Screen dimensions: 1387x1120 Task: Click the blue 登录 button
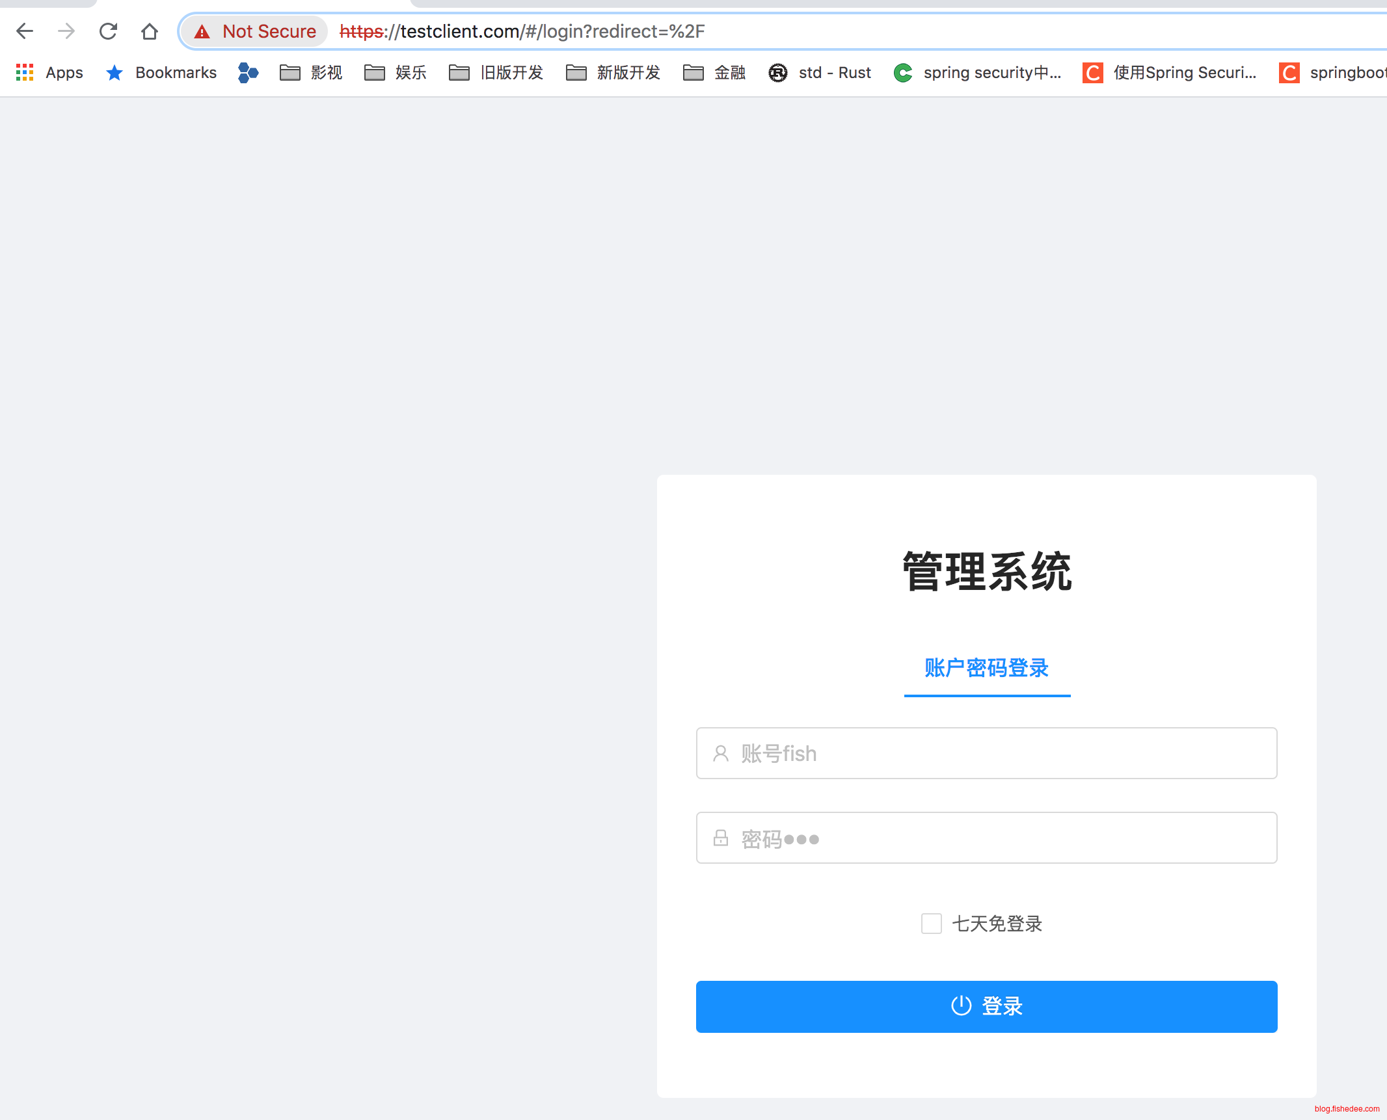coord(986,1006)
